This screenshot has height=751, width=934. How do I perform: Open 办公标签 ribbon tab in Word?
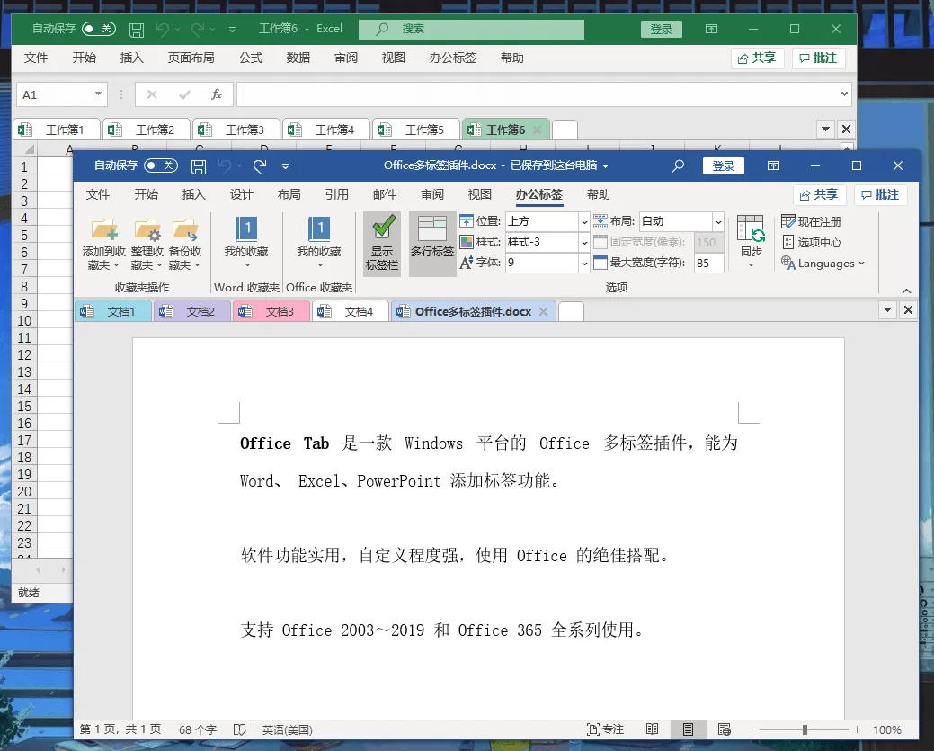[539, 195]
